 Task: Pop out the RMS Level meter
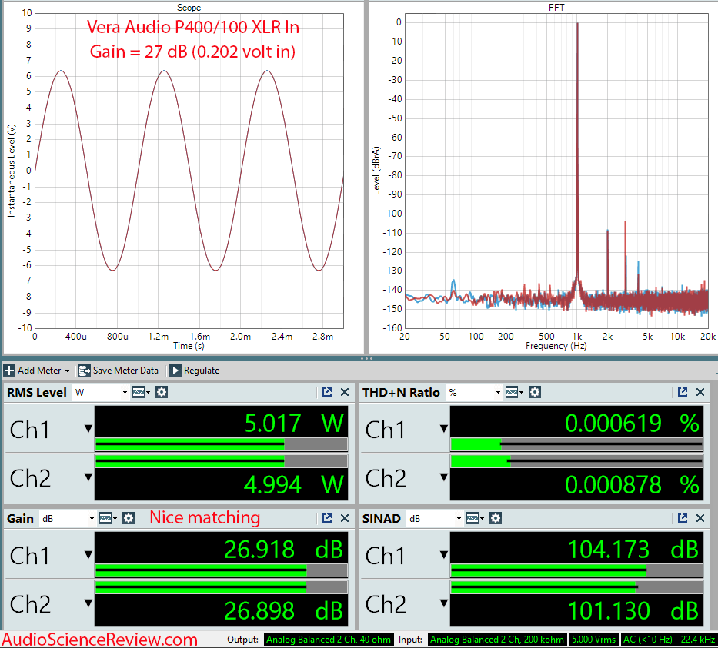pyautogui.click(x=327, y=392)
